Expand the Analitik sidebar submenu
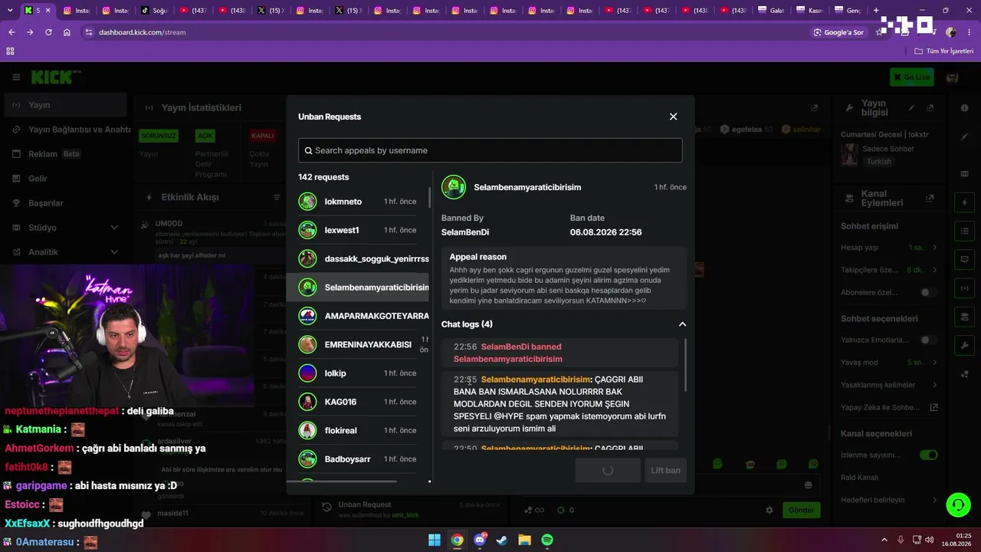This screenshot has width=981, height=552. tap(114, 252)
